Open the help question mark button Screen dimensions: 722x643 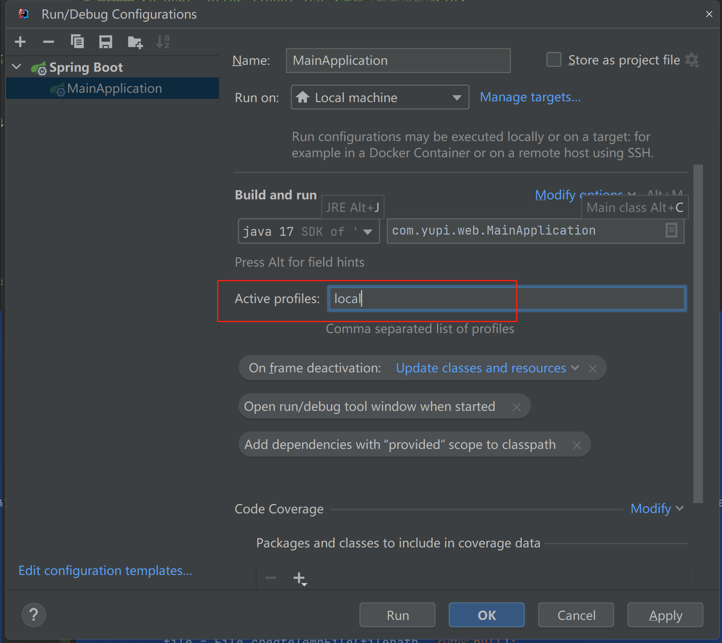click(x=34, y=615)
